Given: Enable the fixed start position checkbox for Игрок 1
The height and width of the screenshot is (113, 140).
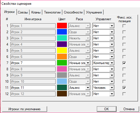Looking at the screenshot, I should click(x=124, y=26).
